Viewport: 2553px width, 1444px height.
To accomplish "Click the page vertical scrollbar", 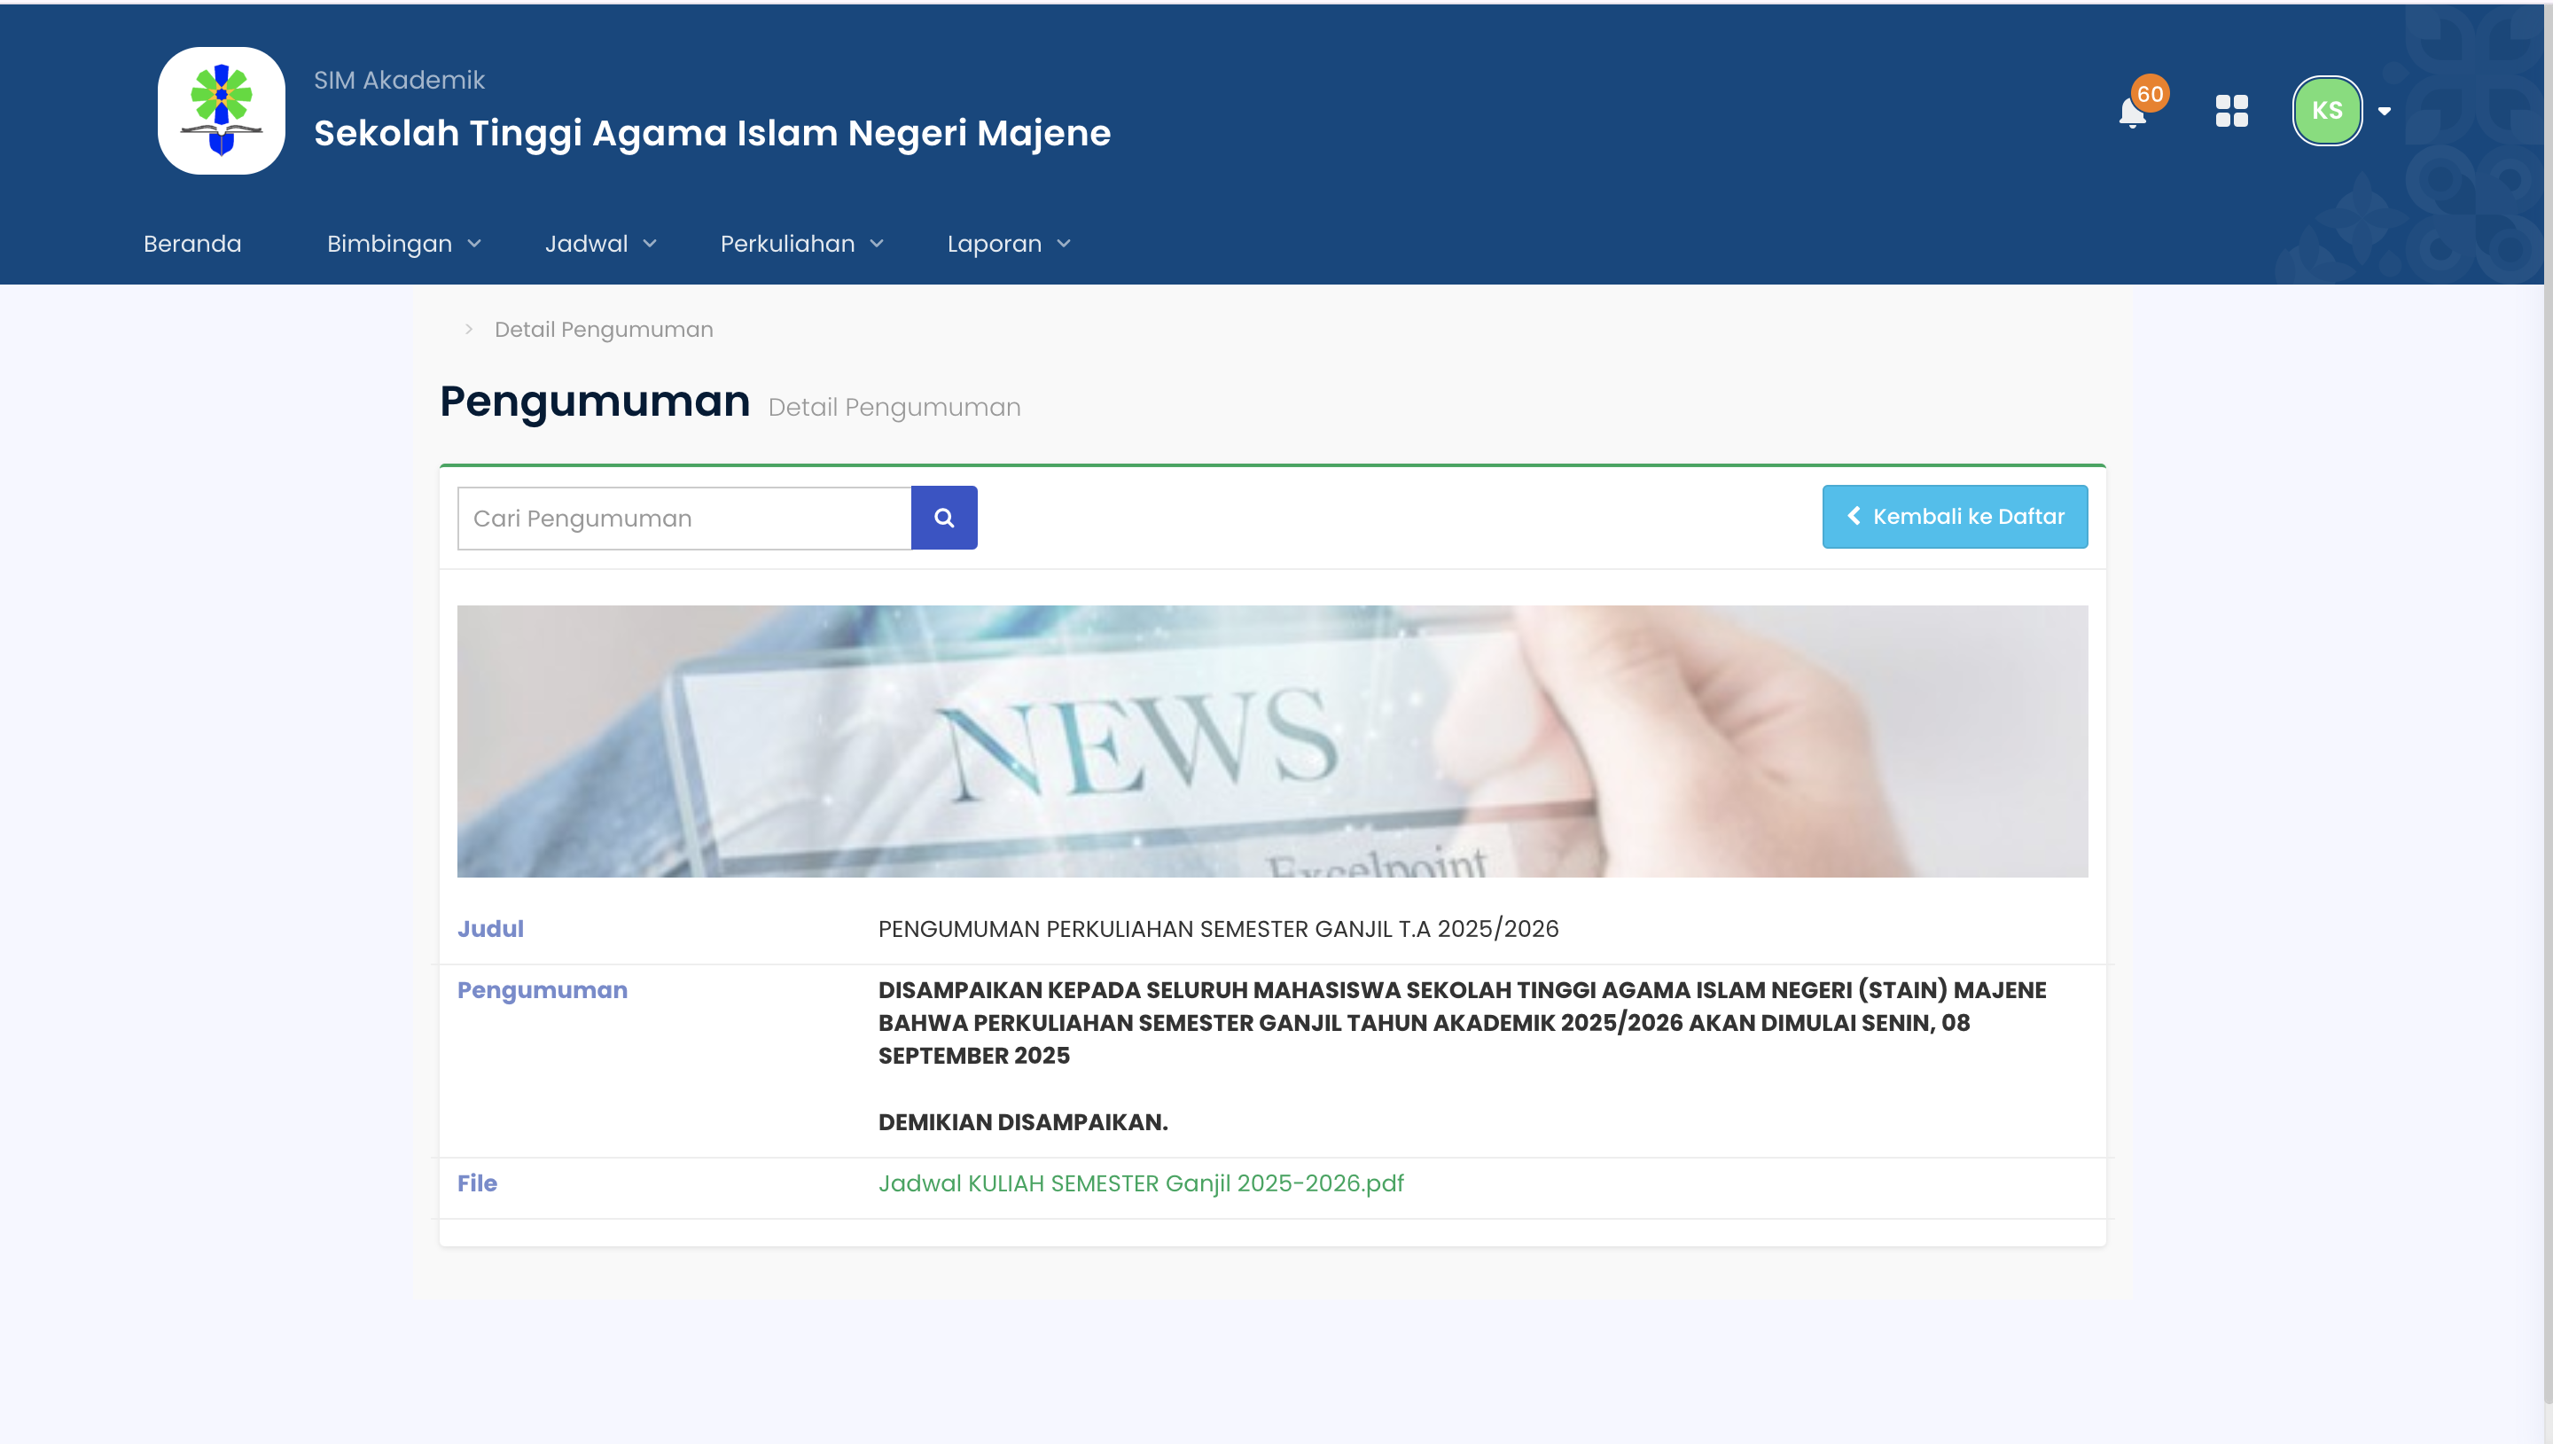I will (x=2546, y=694).
